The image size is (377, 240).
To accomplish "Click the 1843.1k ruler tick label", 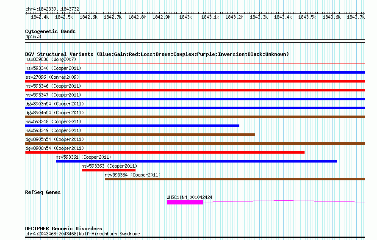I will pyautogui.click(x=210, y=17).
